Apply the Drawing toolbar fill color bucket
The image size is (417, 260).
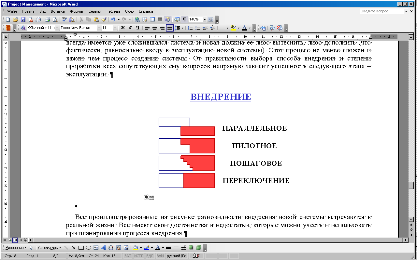[x=136, y=248]
